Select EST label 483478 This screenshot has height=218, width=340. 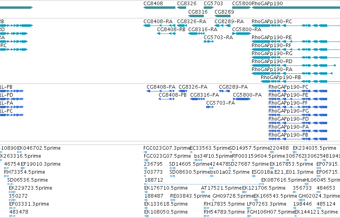[x=19, y=212]
